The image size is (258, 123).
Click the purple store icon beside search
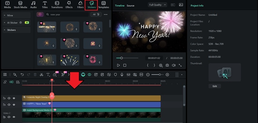40,14
